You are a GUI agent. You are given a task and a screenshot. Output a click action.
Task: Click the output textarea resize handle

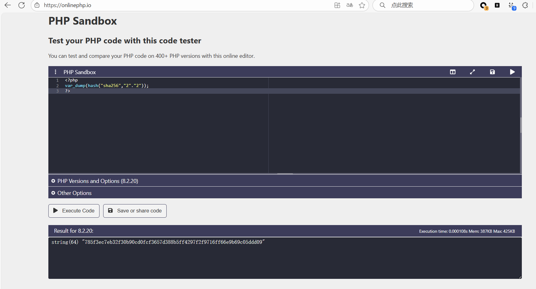tap(520, 277)
